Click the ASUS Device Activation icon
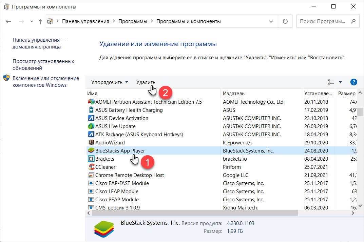 click(91, 118)
